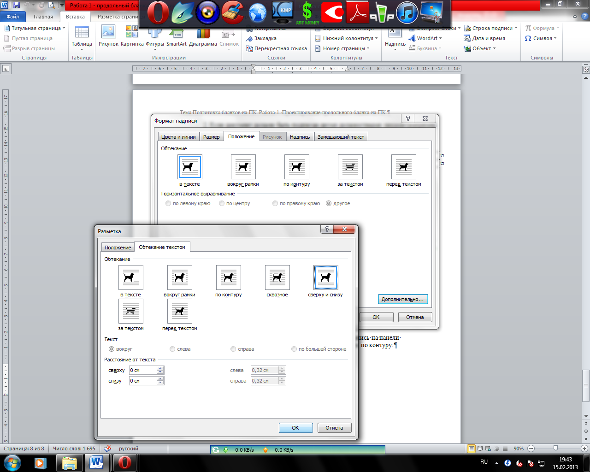590x472 pixels.
Task: Confirm the Разметка dialog with ОК
Action: [x=295, y=428]
